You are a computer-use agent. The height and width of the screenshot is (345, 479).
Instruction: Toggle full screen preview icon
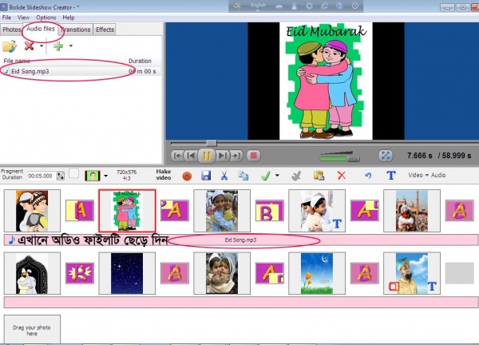click(386, 156)
